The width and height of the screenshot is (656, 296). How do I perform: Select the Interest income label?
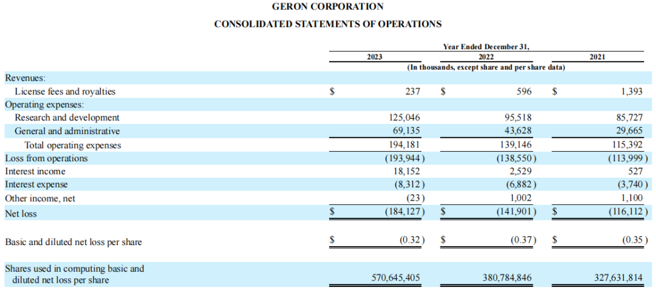(35, 171)
